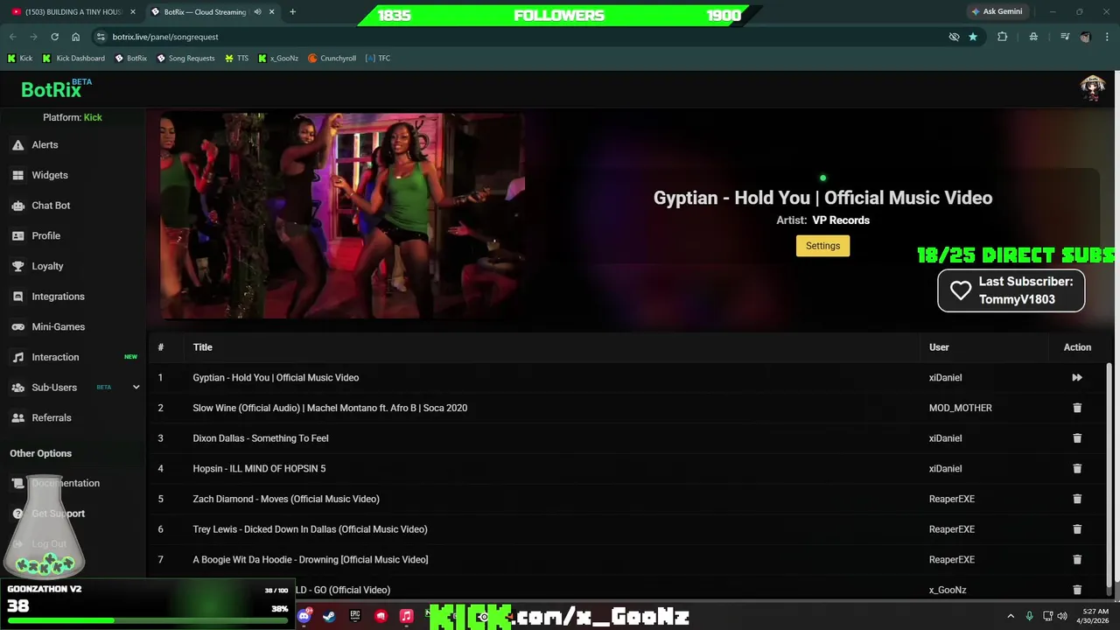
Task: Open the TFC bookmark
Action: point(378,59)
